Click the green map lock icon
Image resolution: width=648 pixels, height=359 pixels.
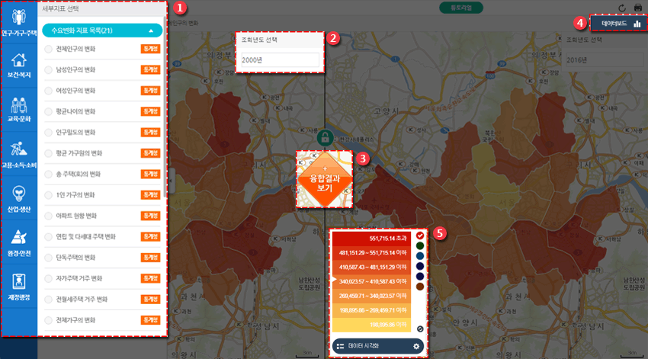click(x=325, y=137)
